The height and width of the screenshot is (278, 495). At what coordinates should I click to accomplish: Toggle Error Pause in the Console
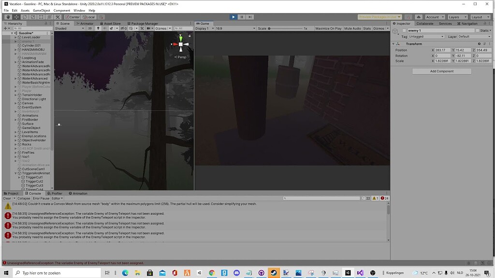click(41, 198)
